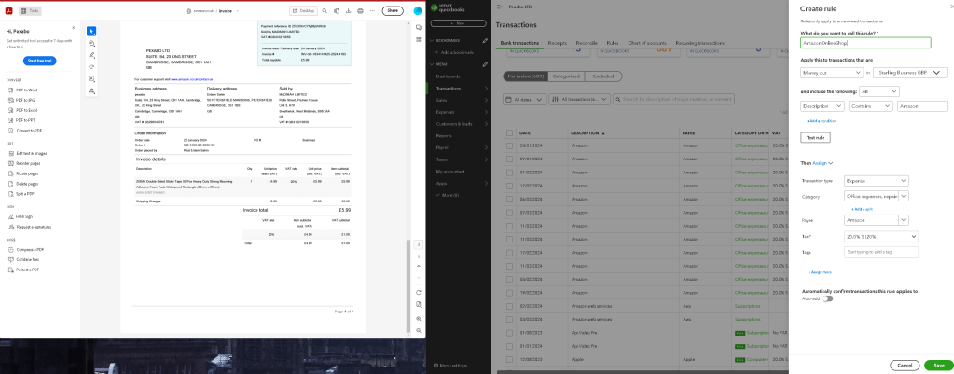Click the Acrobat profile avatar

(418, 11)
